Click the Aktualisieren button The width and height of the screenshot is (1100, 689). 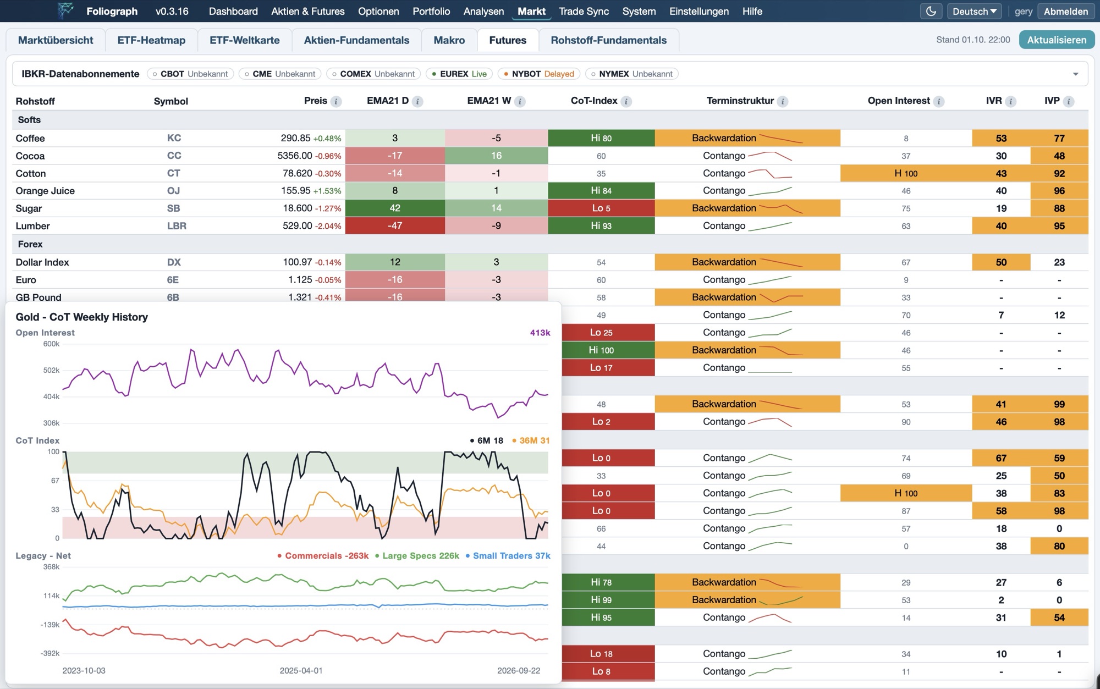coord(1057,40)
